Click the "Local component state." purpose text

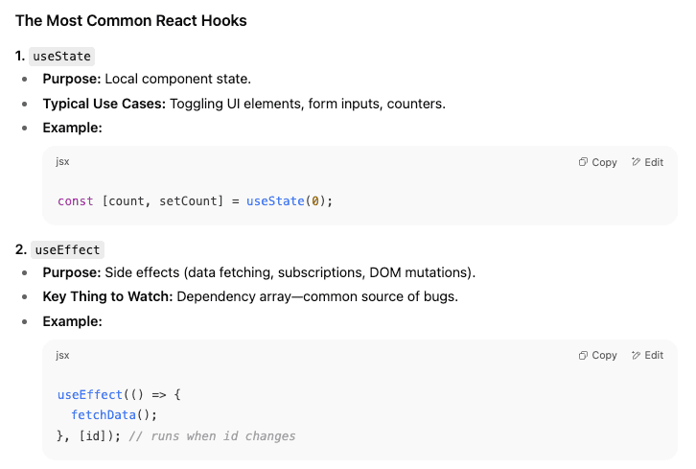(x=177, y=79)
